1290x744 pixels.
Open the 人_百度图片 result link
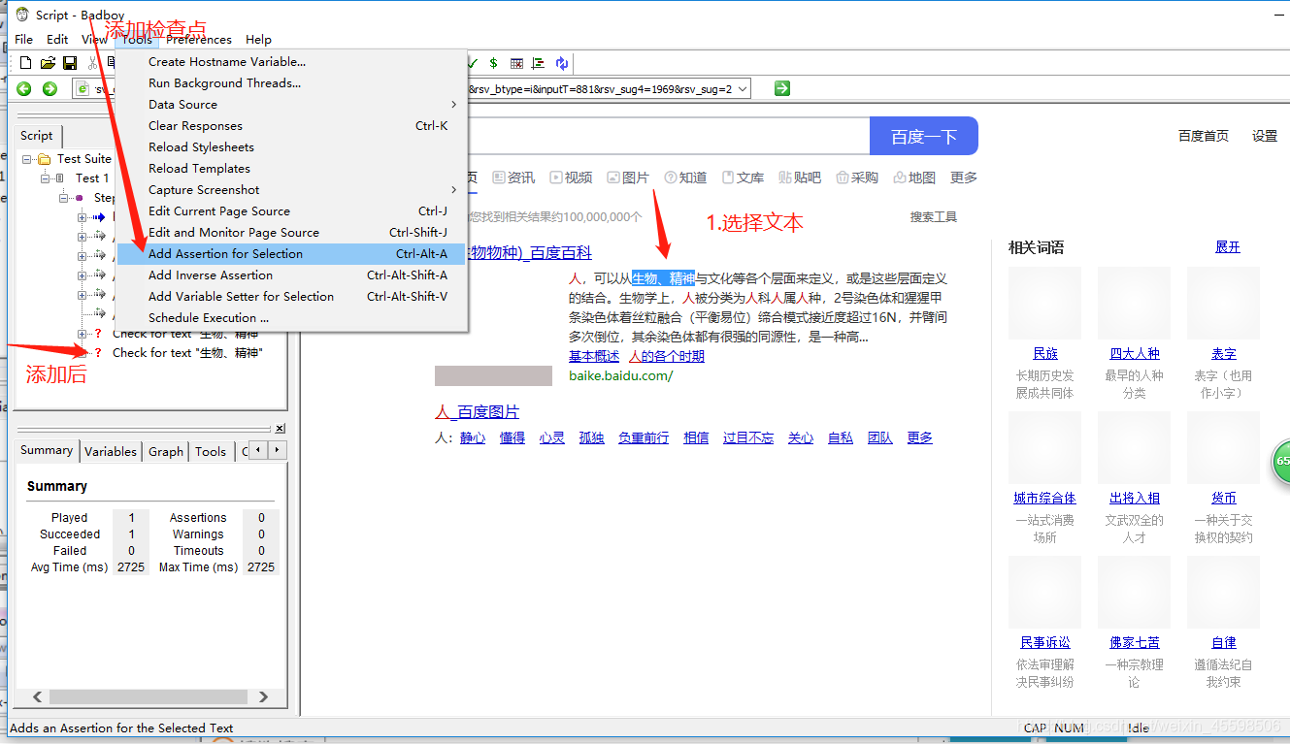477,412
